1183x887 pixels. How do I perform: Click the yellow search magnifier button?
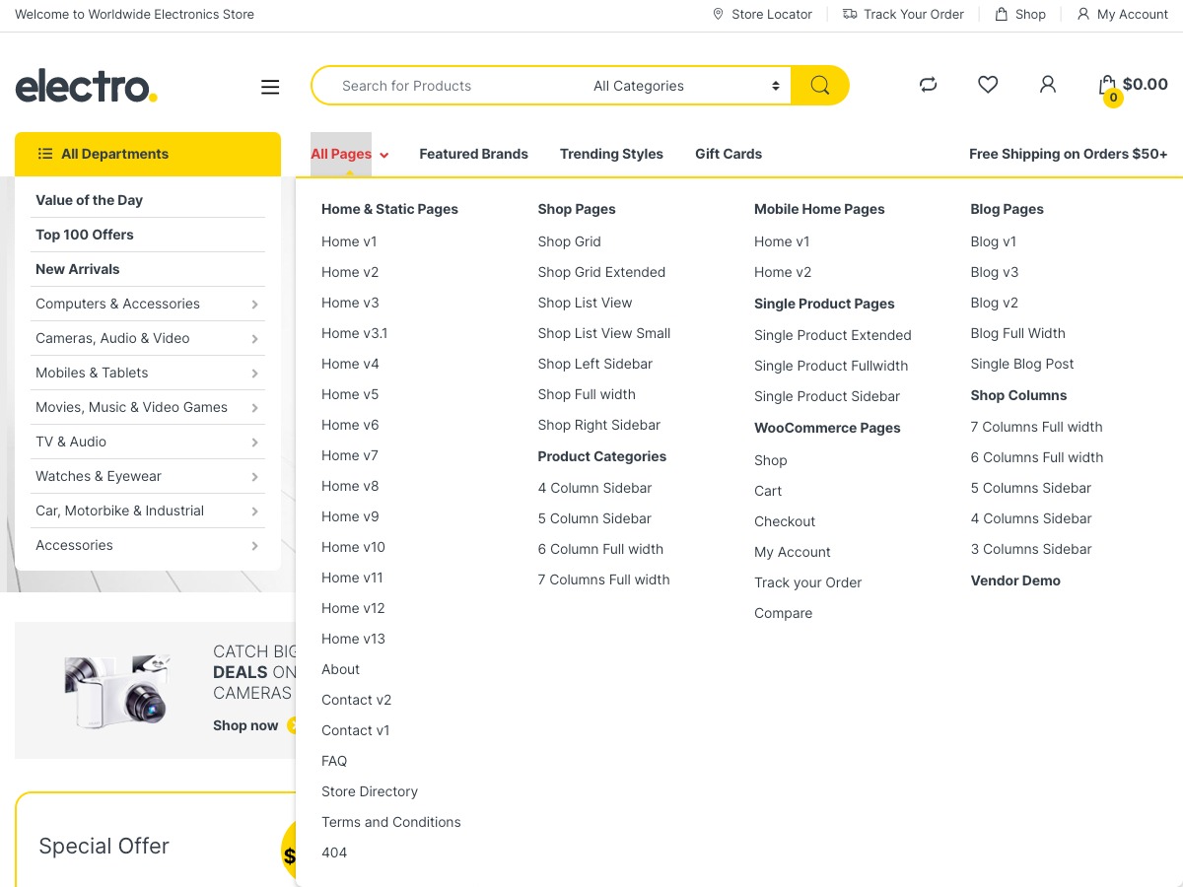(819, 86)
